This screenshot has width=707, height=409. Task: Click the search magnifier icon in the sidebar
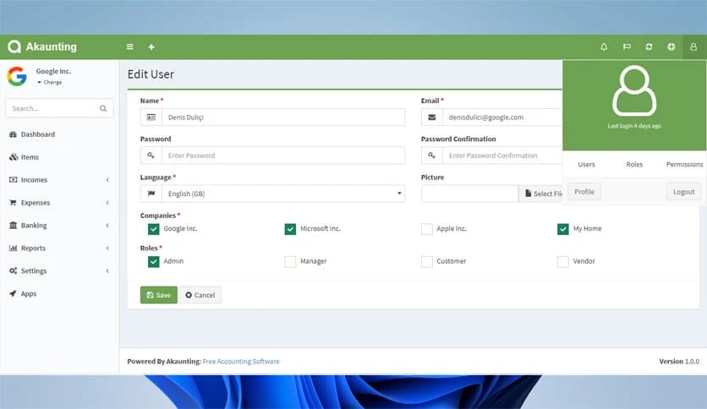coord(103,108)
